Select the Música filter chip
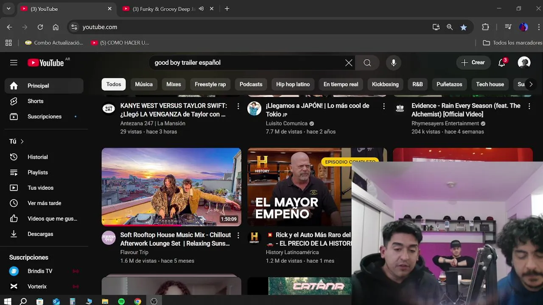 (x=144, y=84)
